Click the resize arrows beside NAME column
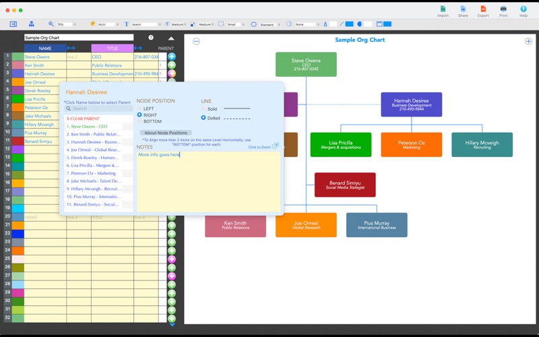This screenshot has width=539, height=337. (x=71, y=48)
